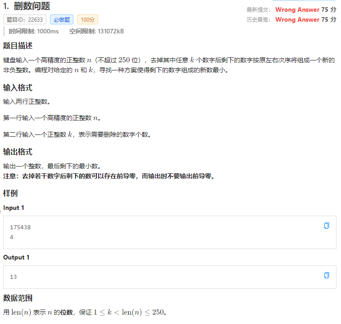Copy the Output 1 sample text

click(x=327, y=275)
